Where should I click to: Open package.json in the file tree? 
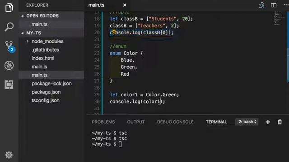coord(46,92)
